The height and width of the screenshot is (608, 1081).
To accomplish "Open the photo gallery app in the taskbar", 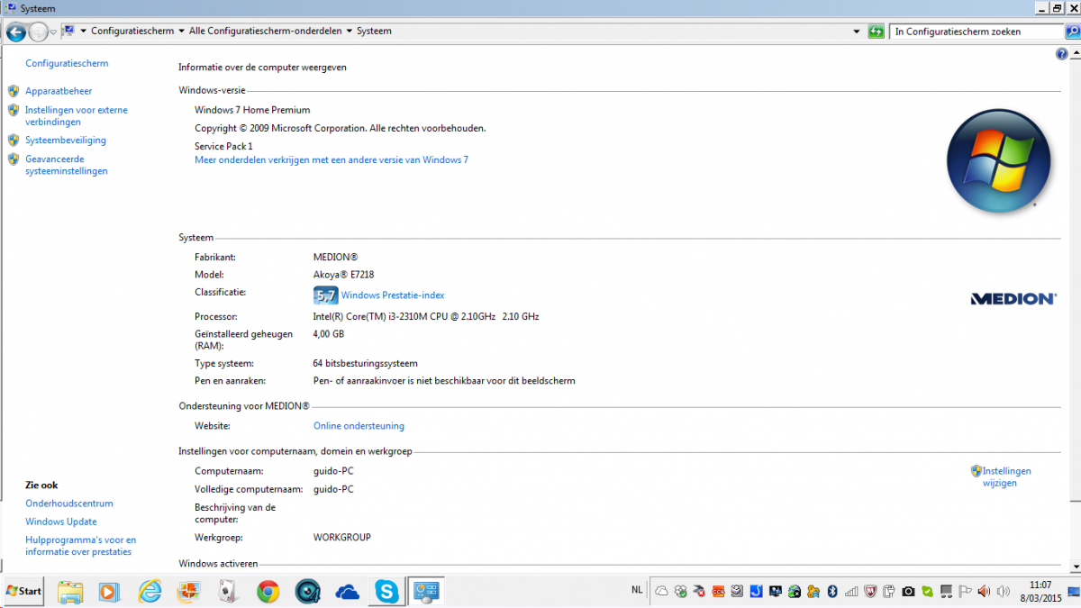I will coord(189,592).
